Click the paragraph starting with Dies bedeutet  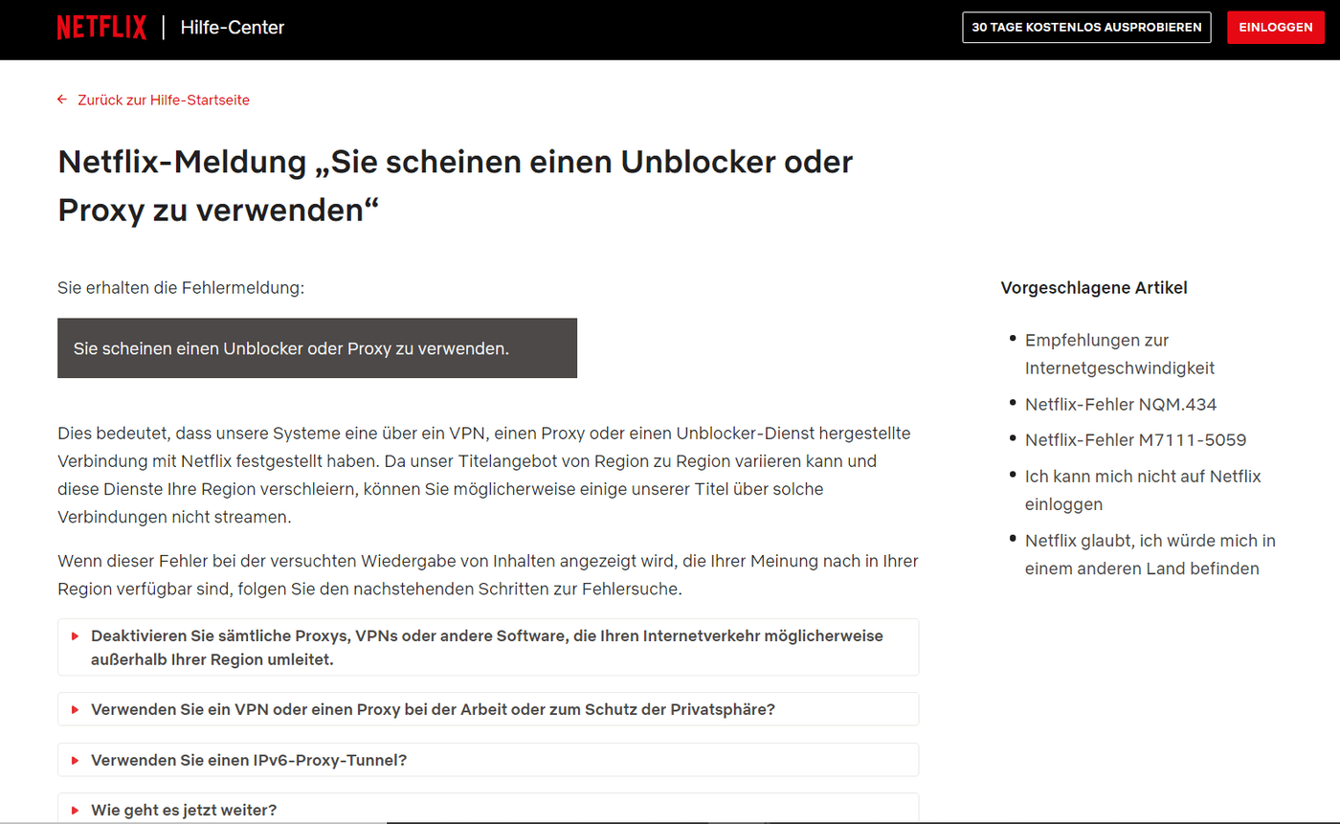483,475
